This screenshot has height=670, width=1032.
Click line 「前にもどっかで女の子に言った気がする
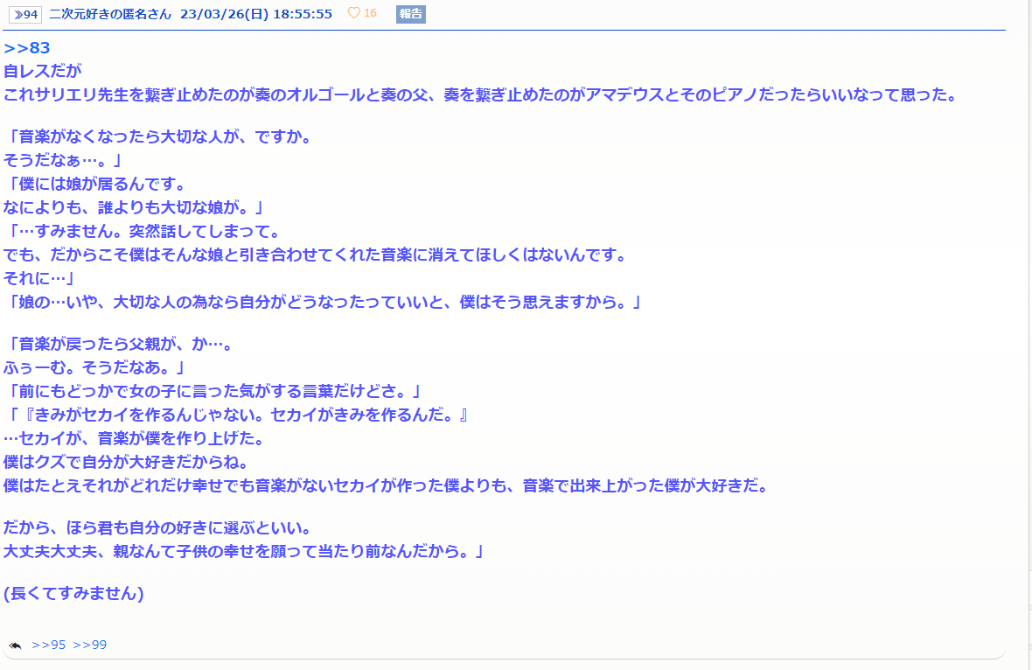(x=213, y=392)
